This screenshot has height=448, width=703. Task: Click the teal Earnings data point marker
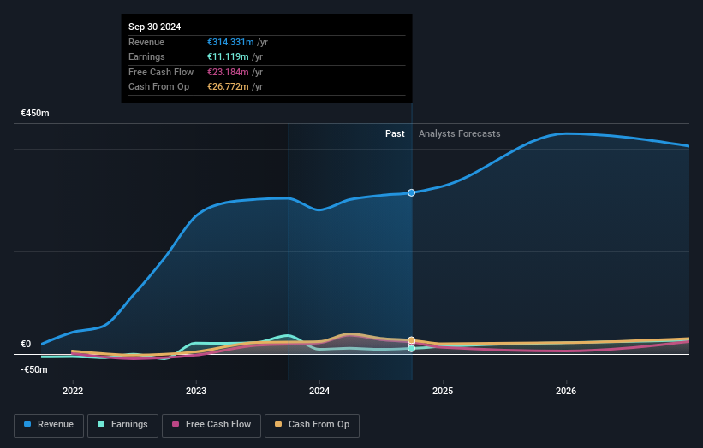click(x=412, y=348)
